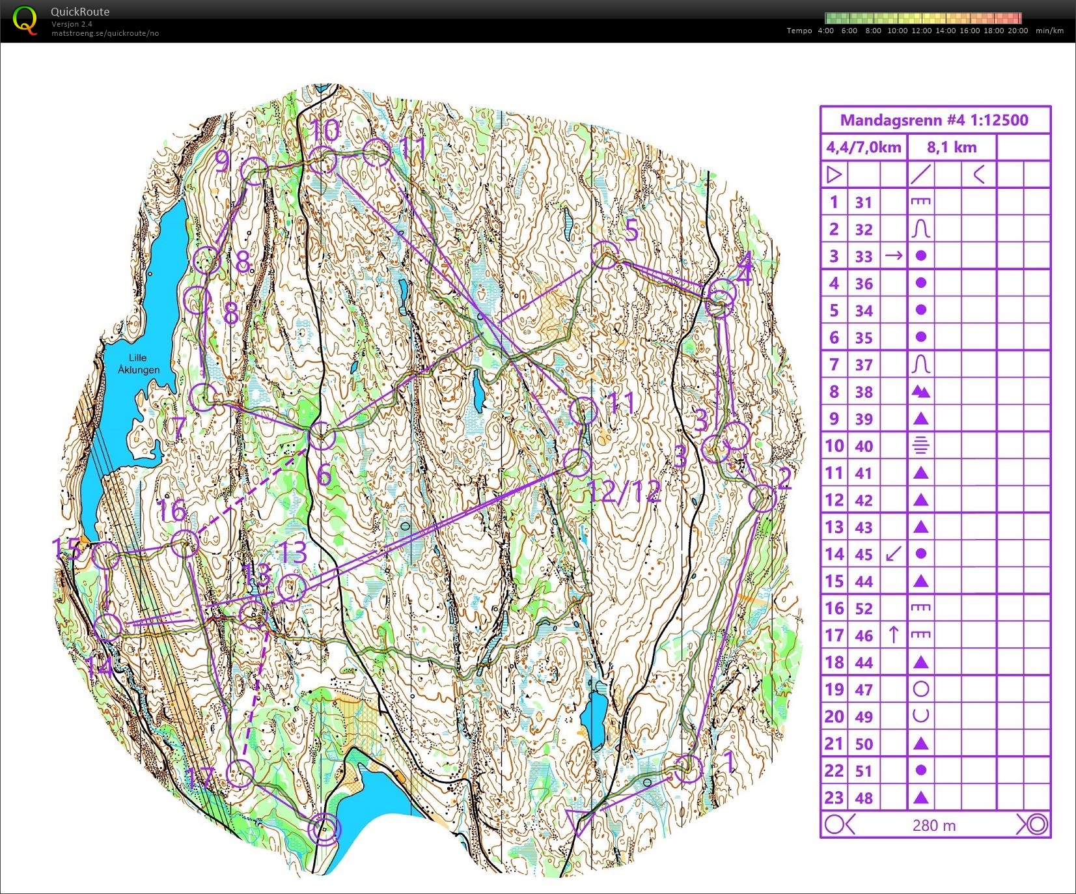Click the up arrow symbol in row 17
Image resolution: width=1076 pixels, height=894 pixels.
point(893,635)
